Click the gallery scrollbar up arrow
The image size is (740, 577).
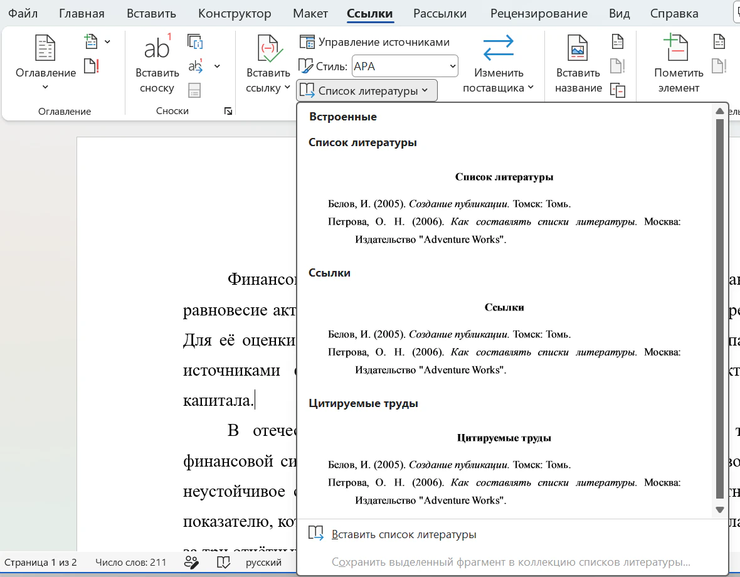coord(720,112)
